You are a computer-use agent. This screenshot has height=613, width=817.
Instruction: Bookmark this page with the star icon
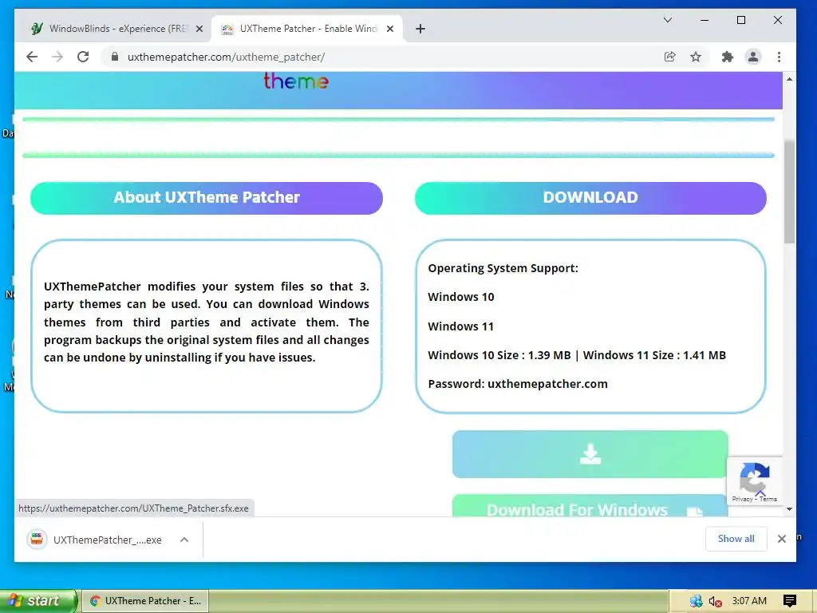click(x=696, y=57)
